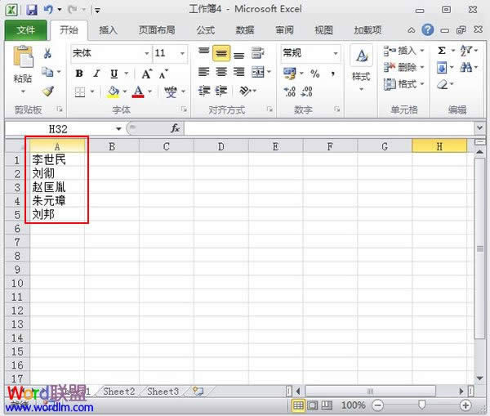Viewport: 490px width, 416px height.
Task: Expand the formula bar
Action: (479, 127)
